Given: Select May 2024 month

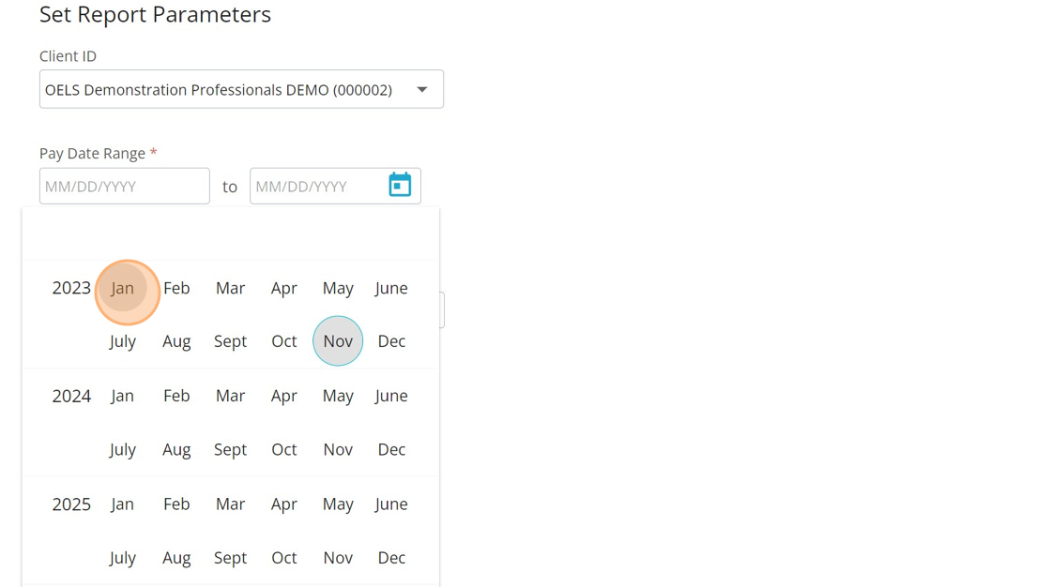Looking at the screenshot, I should coord(338,397).
